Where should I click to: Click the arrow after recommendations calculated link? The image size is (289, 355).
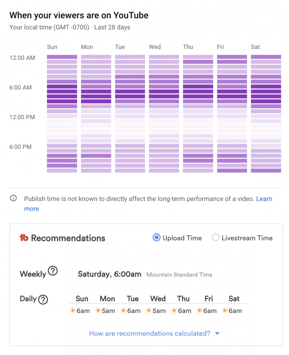coord(217,334)
